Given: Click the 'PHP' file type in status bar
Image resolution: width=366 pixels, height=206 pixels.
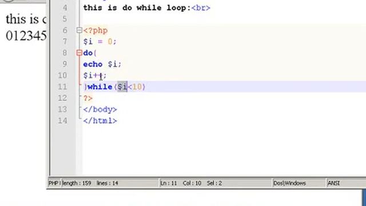Looking at the screenshot, I should [53, 183].
